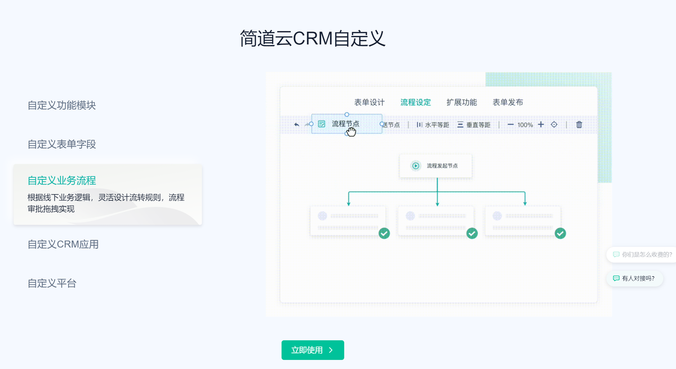Click the 垂直等距 spacing tool
The height and width of the screenshot is (369, 676).
point(474,125)
